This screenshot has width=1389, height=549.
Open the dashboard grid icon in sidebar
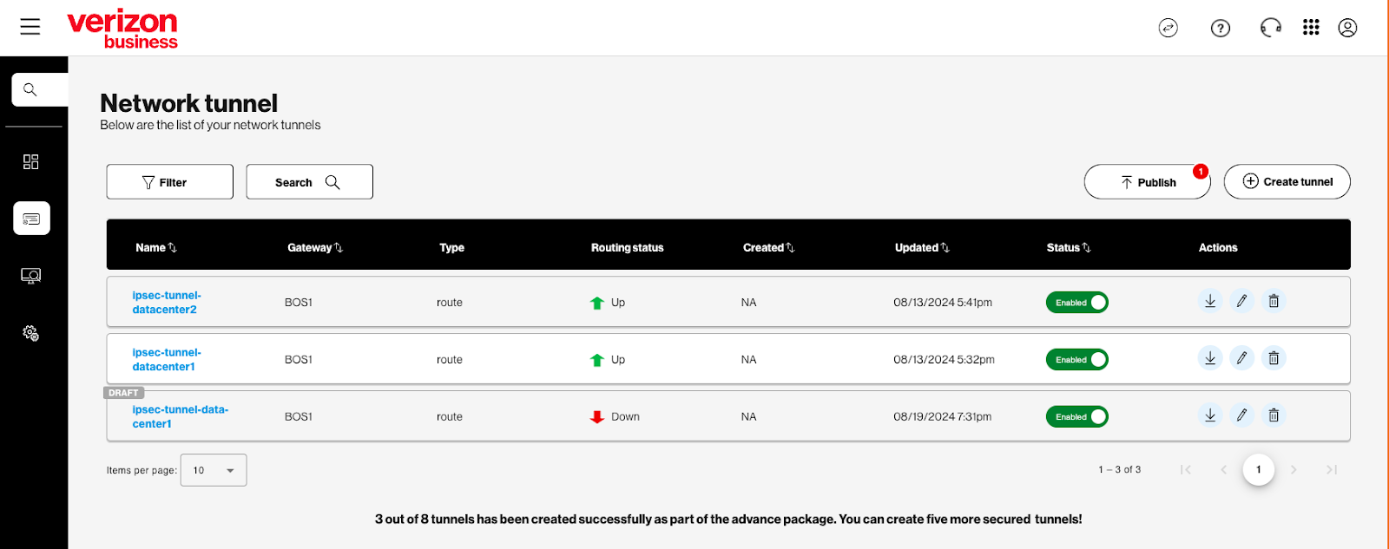pos(31,161)
